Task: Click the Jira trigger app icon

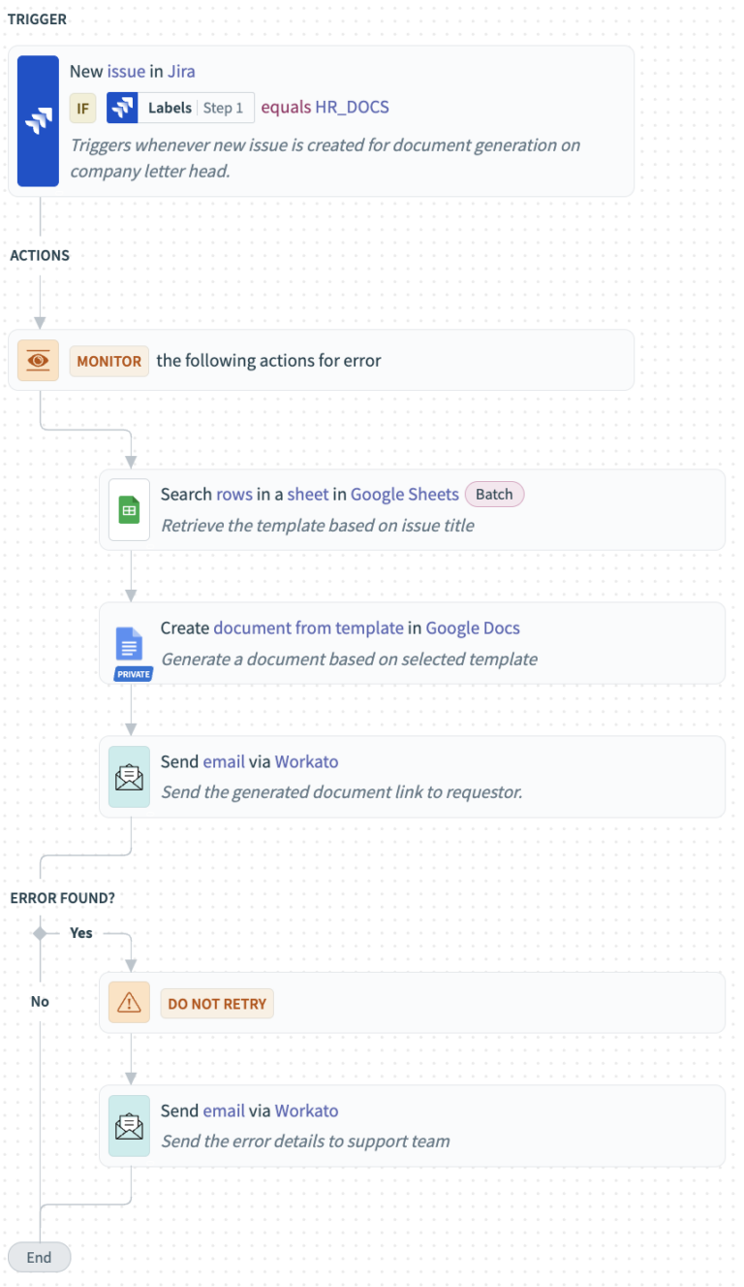Action: [x=39, y=121]
